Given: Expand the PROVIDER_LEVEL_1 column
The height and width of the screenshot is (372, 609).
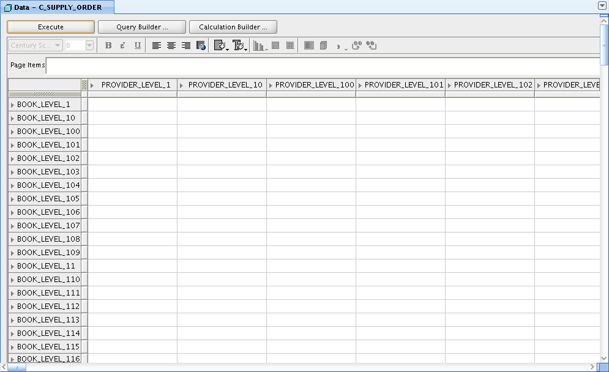Looking at the screenshot, I should click(x=92, y=86).
